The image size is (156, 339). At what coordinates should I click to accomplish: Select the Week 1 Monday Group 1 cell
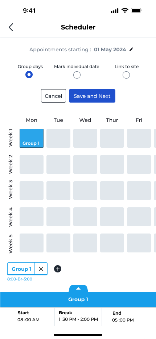(32, 138)
